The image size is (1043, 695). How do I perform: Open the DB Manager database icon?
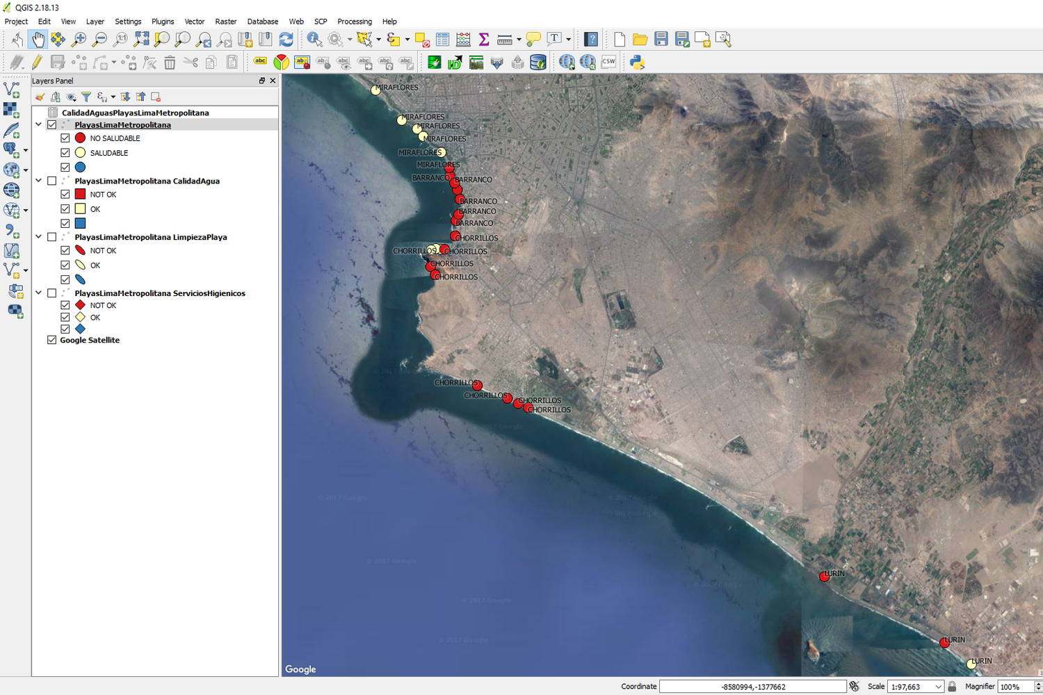tap(538, 63)
